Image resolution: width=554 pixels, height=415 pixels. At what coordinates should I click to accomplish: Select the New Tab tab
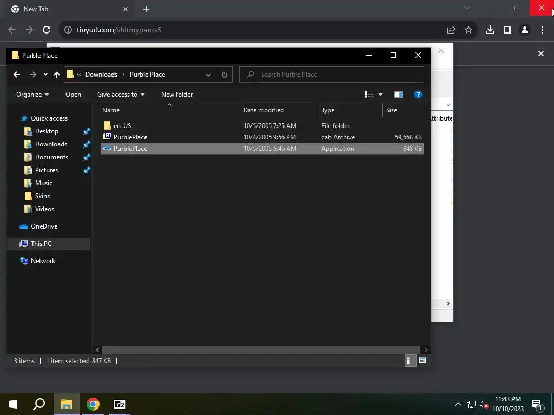pos(69,9)
